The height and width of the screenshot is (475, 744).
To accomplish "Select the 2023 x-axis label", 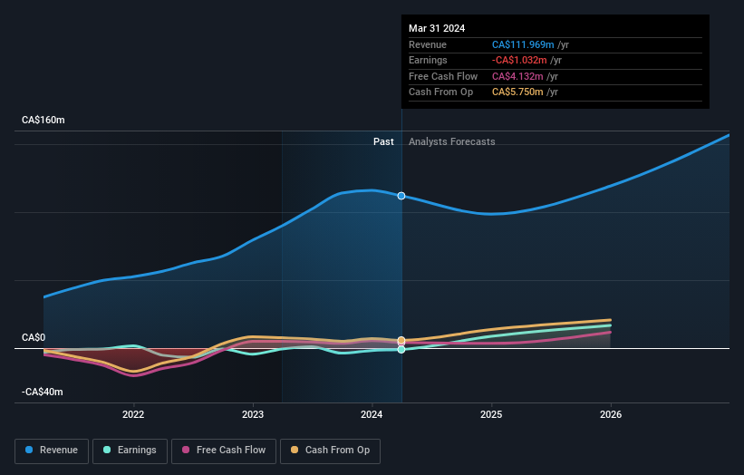I will pyautogui.click(x=253, y=414).
